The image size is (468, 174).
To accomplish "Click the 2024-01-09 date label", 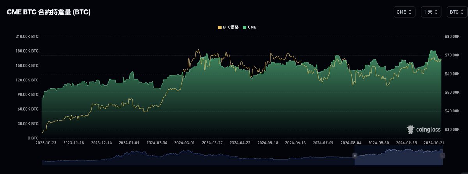I will (129, 143).
